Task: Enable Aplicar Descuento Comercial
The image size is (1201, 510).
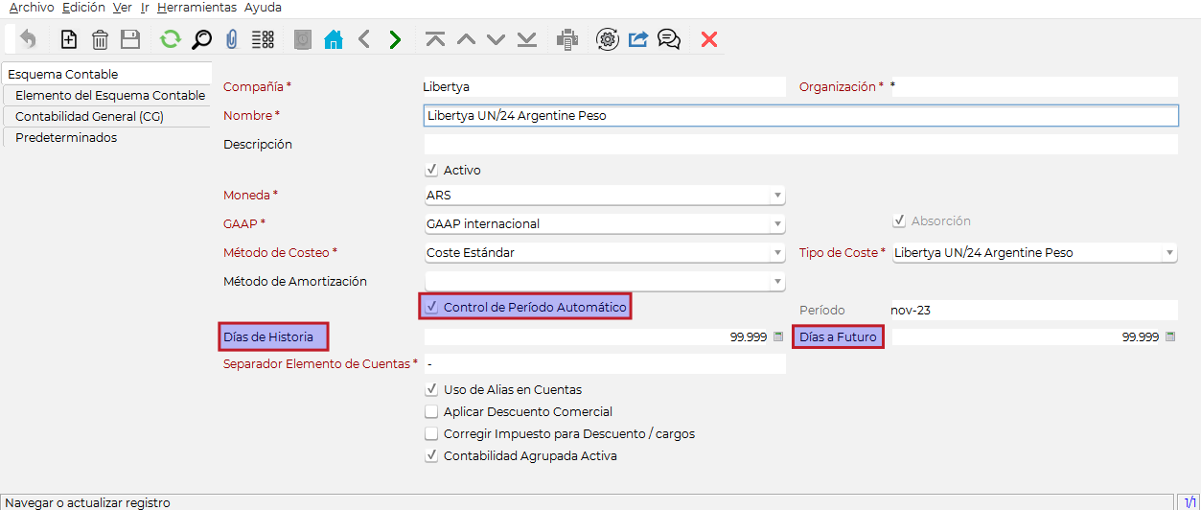Action: click(x=431, y=412)
